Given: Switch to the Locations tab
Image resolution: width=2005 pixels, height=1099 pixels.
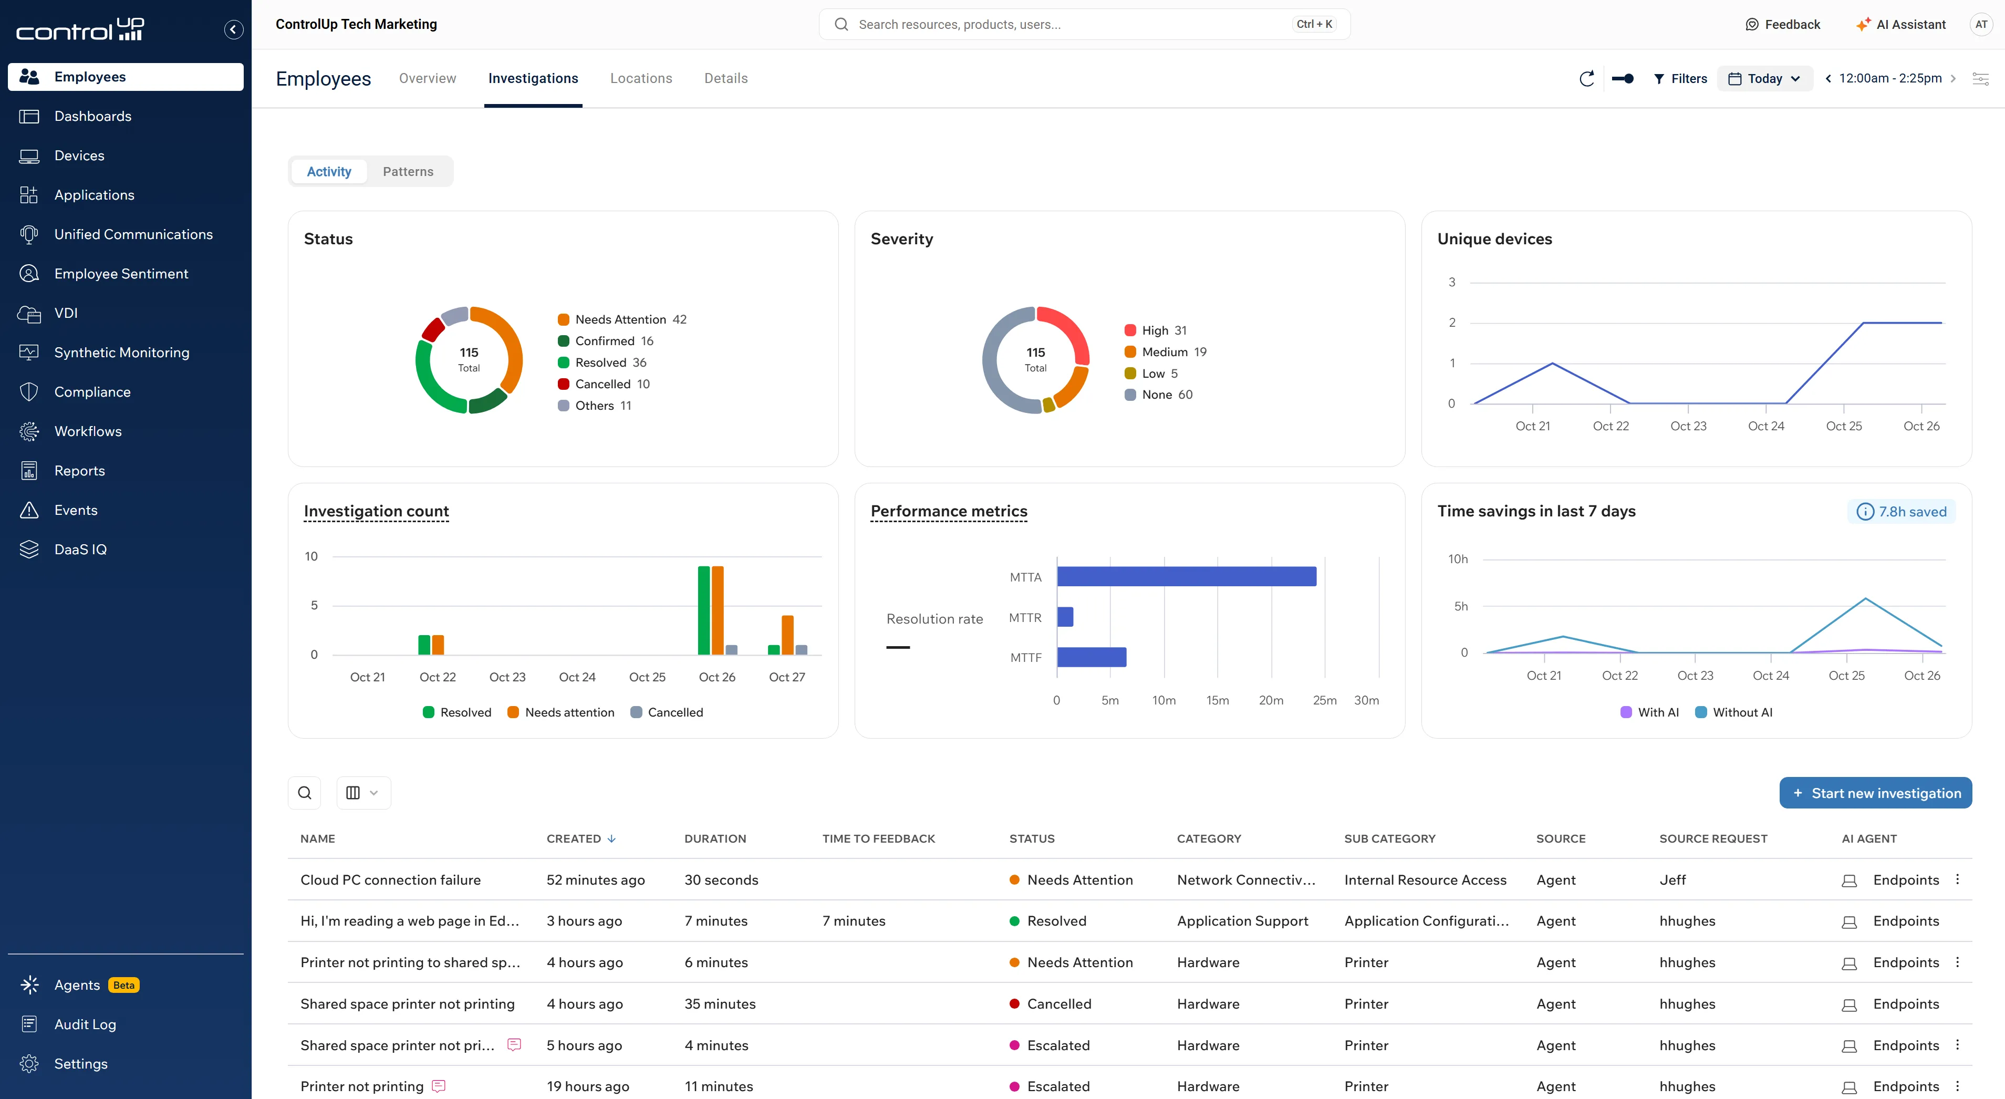Looking at the screenshot, I should tap(640, 79).
